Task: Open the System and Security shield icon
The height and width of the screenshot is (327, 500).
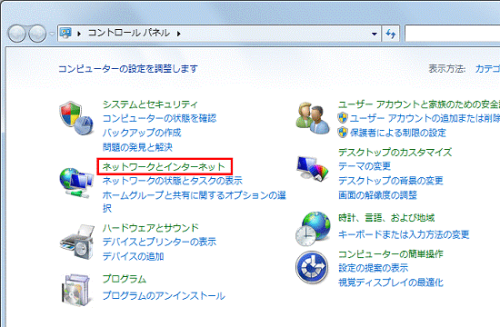Action: click(x=76, y=118)
